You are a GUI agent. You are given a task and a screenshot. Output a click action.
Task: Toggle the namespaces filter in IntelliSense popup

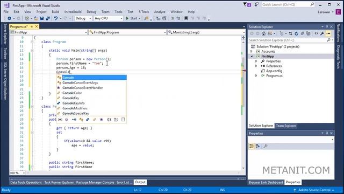click(x=109, y=120)
